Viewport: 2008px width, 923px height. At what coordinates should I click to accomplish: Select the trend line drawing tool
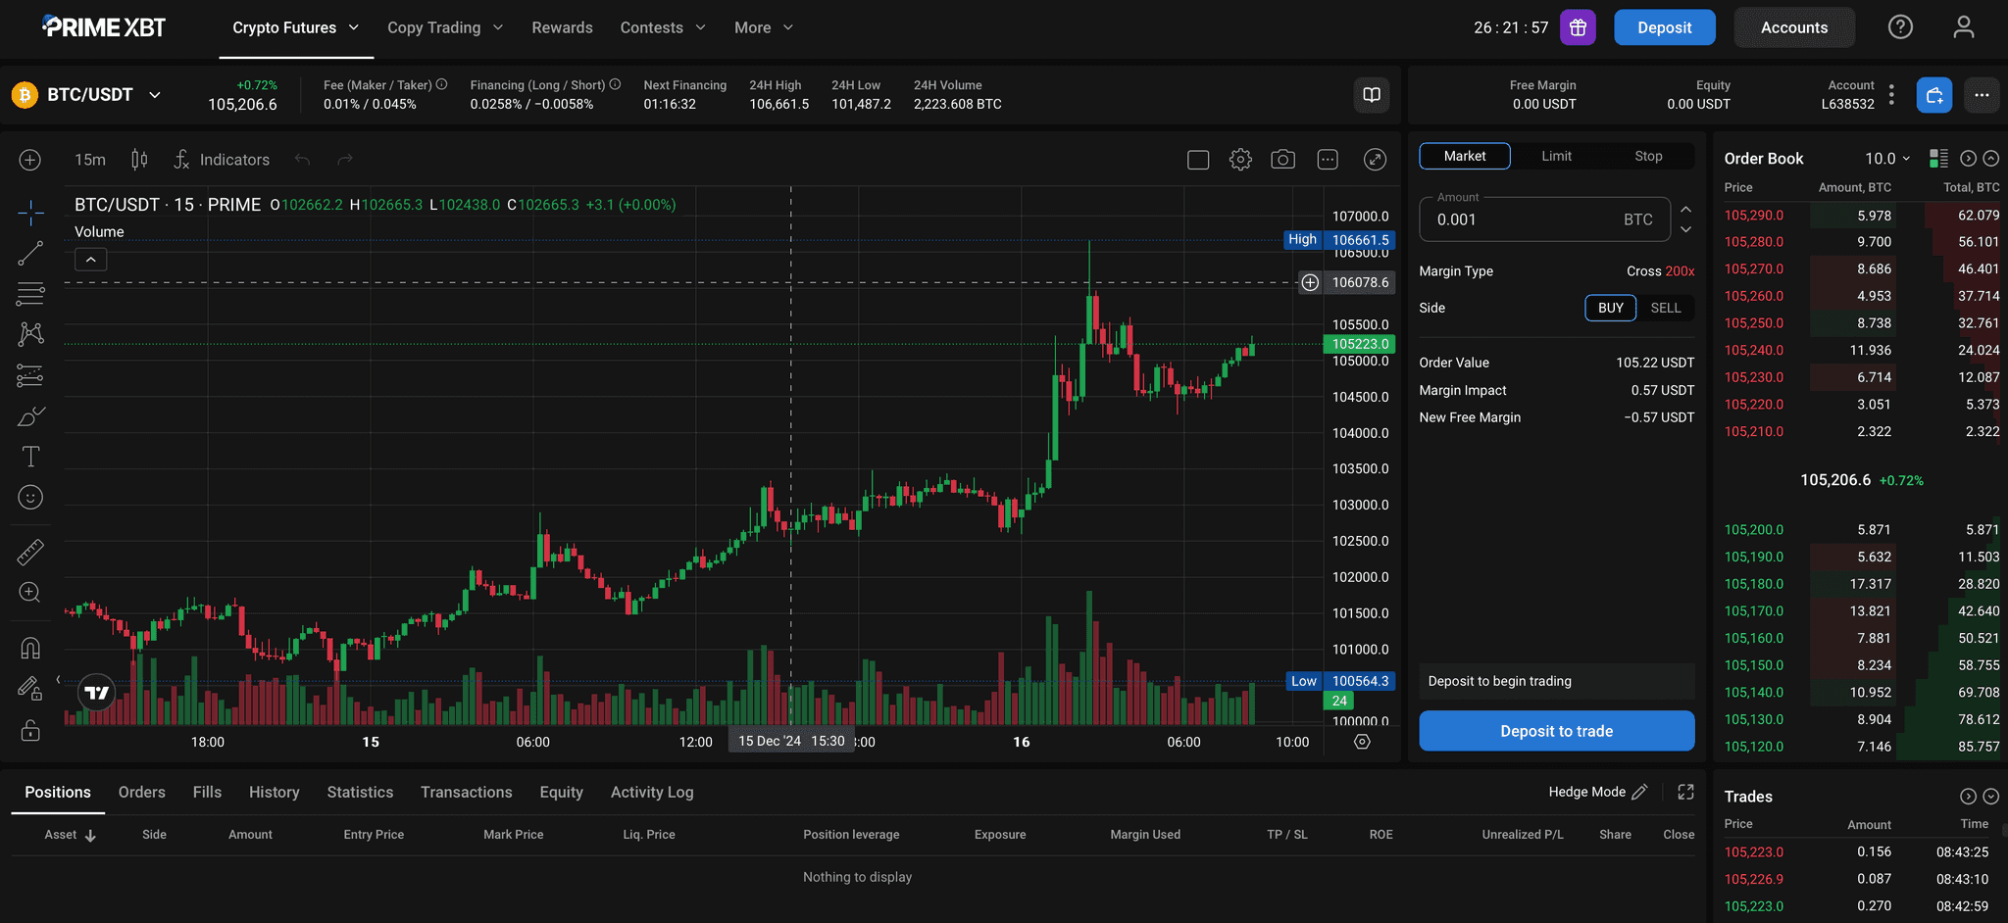pos(30,253)
